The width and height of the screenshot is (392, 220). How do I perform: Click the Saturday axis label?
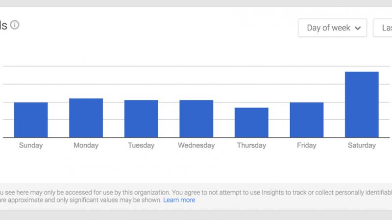[362, 145]
